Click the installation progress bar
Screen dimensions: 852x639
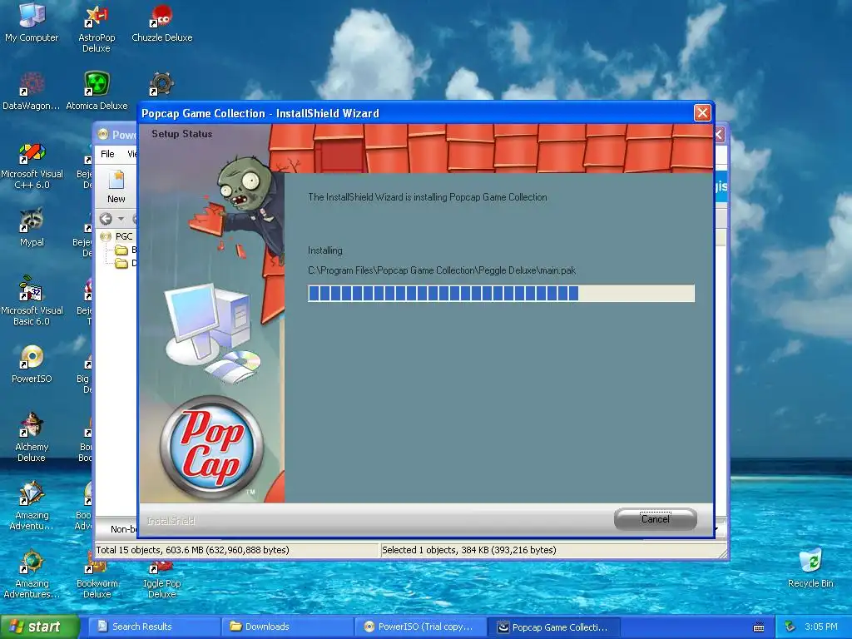501,294
